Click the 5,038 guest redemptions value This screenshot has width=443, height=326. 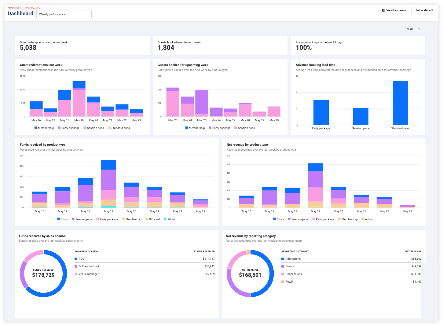(x=28, y=48)
